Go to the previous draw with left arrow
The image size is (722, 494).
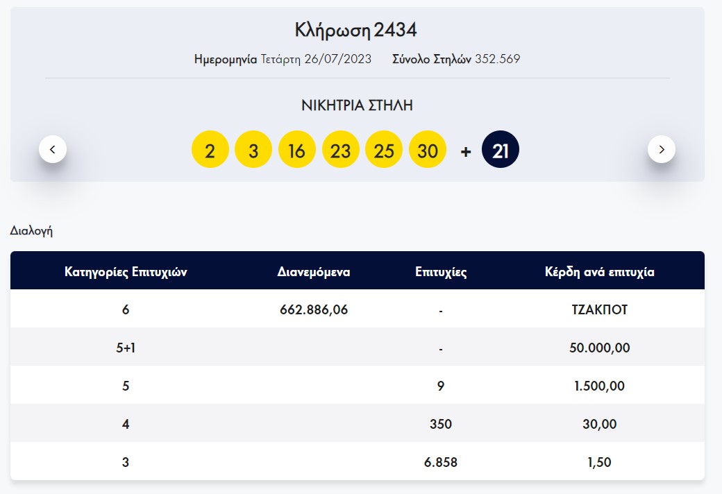tap(53, 149)
